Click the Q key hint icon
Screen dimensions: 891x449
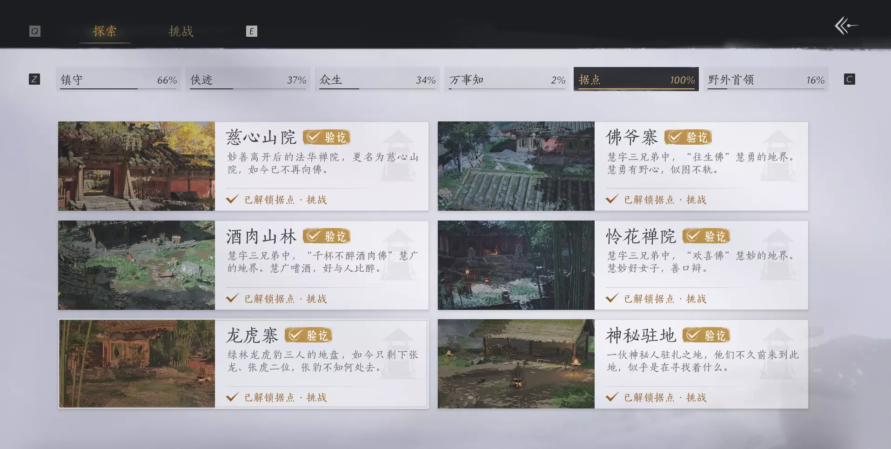point(35,31)
